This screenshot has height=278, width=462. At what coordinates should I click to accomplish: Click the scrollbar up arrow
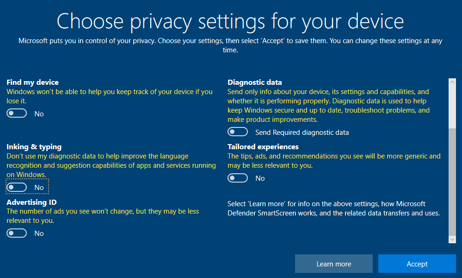pyautogui.click(x=452, y=82)
